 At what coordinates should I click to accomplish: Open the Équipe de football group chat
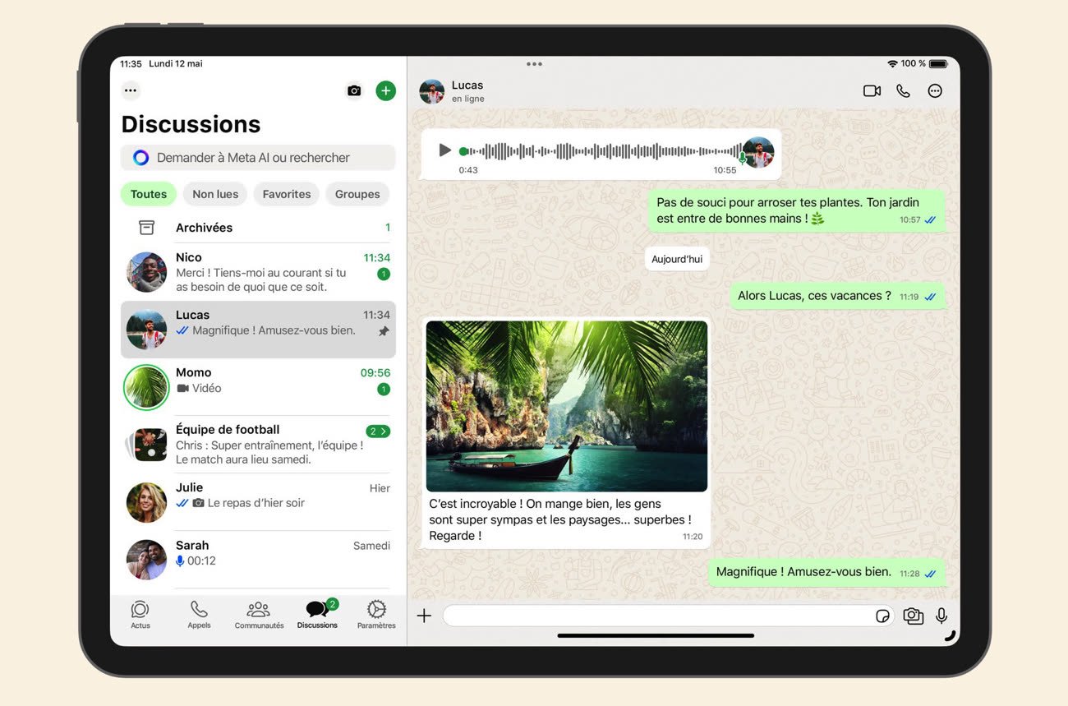click(x=258, y=445)
